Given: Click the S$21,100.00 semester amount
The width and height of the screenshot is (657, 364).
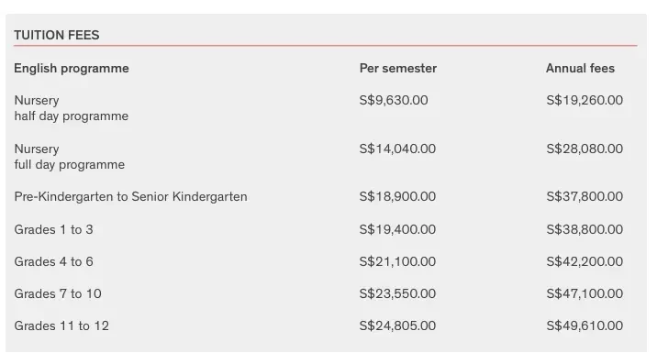Looking at the screenshot, I should point(397,262).
